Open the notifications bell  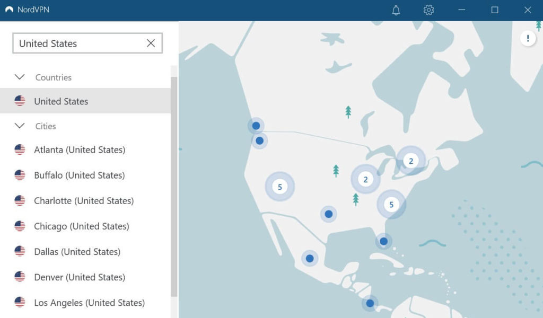coord(396,10)
